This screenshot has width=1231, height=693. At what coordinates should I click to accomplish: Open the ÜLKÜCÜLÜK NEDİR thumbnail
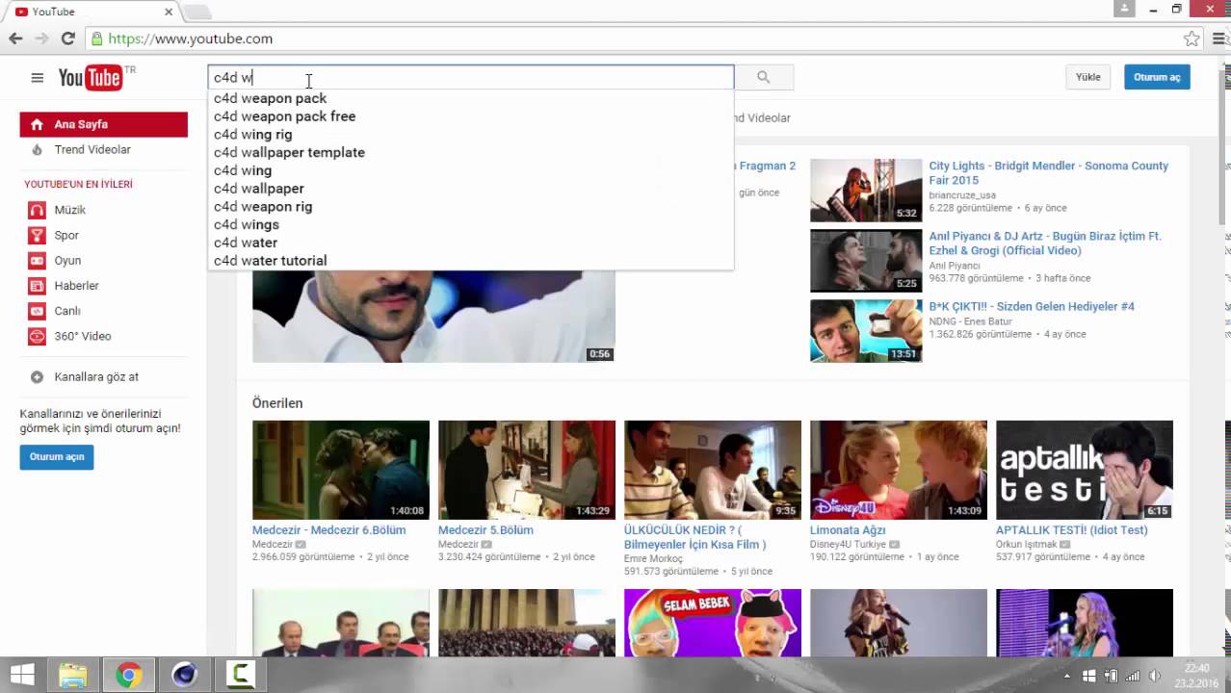click(x=712, y=470)
